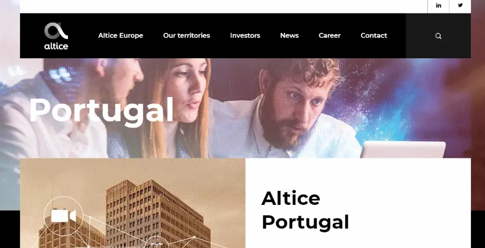Open the LinkedIn social icon

coord(438,5)
